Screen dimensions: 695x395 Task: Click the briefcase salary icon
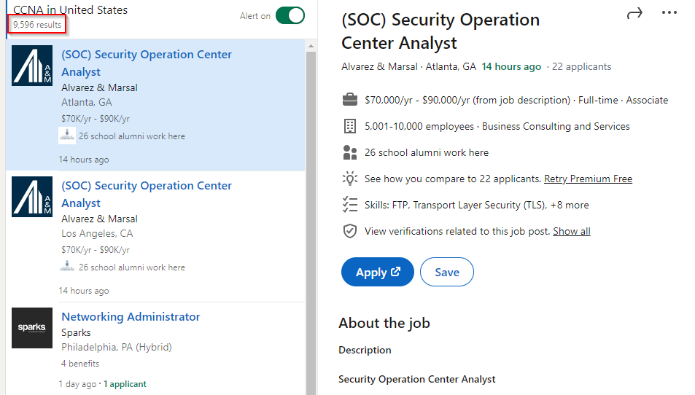tap(350, 100)
